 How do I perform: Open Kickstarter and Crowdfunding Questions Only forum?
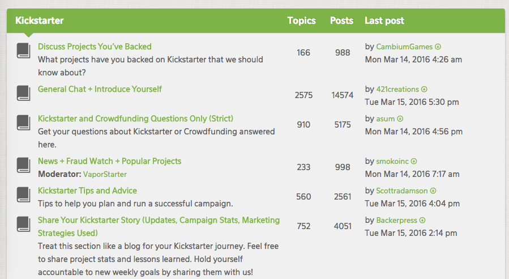[135, 119]
